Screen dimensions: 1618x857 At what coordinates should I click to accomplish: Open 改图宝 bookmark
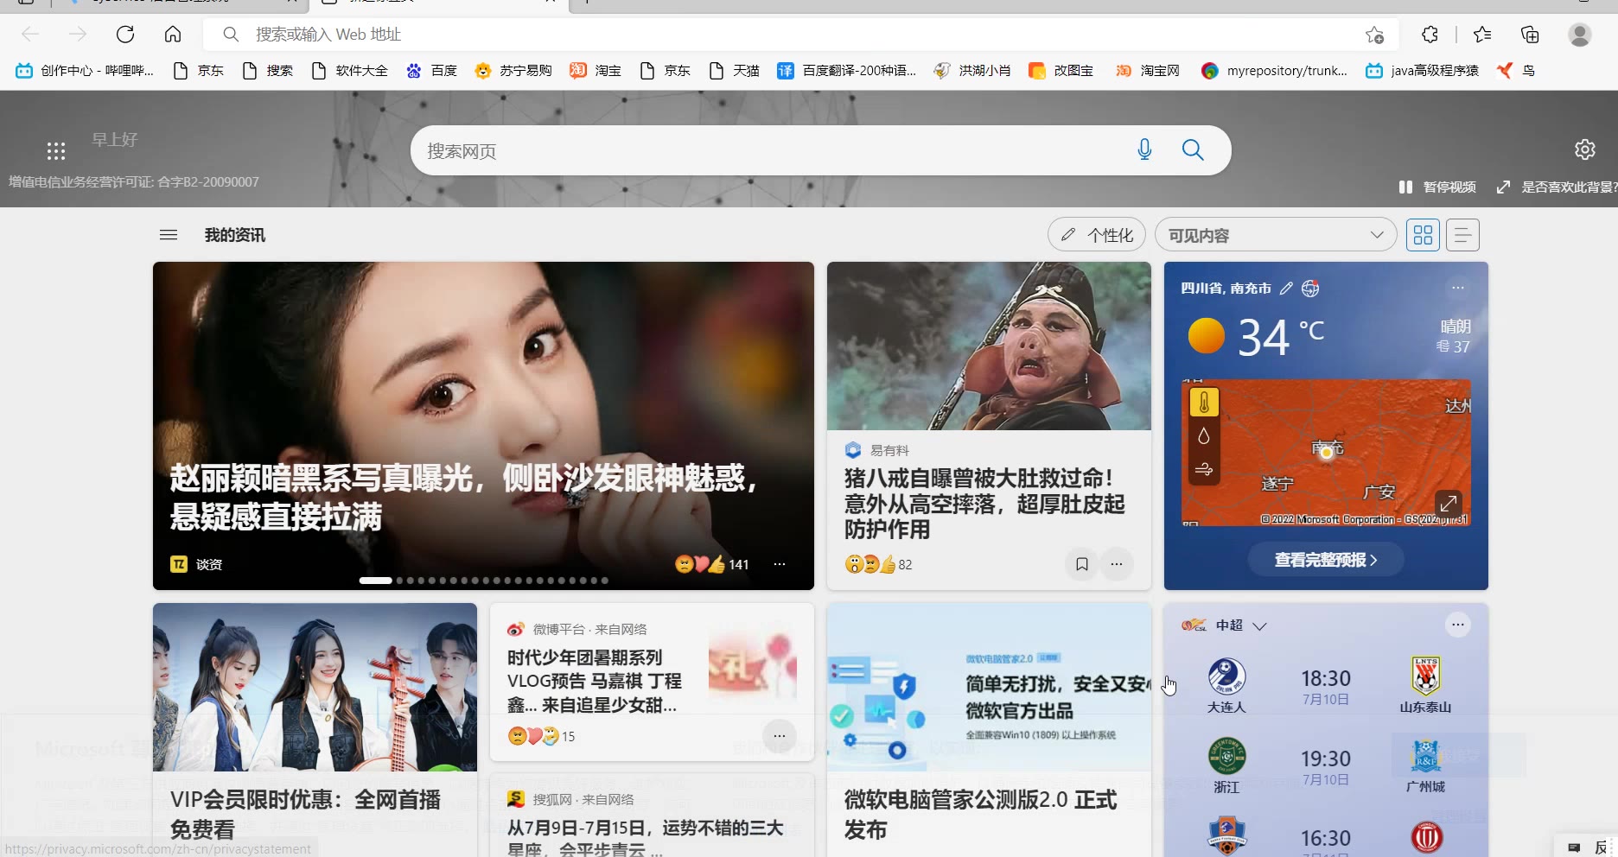pyautogui.click(x=1061, y=71)
